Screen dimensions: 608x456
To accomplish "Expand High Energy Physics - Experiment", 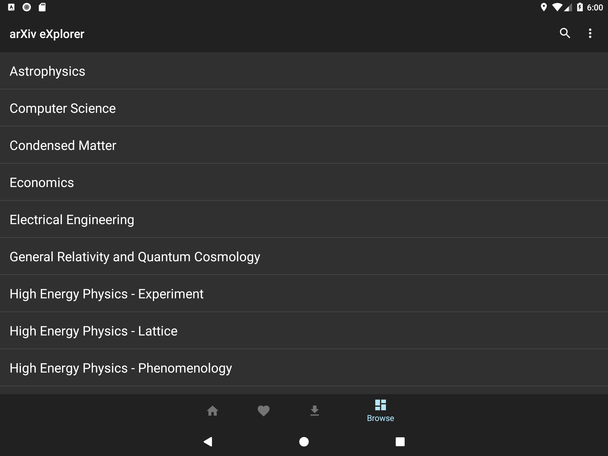I will 107,294.
